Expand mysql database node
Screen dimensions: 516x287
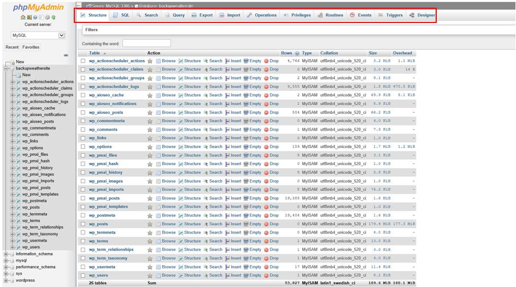tap(6, 261)
